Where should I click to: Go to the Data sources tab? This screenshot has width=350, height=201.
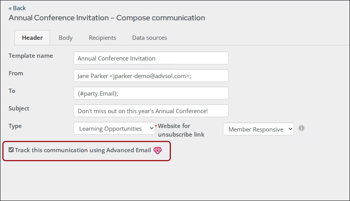point(149,37)
